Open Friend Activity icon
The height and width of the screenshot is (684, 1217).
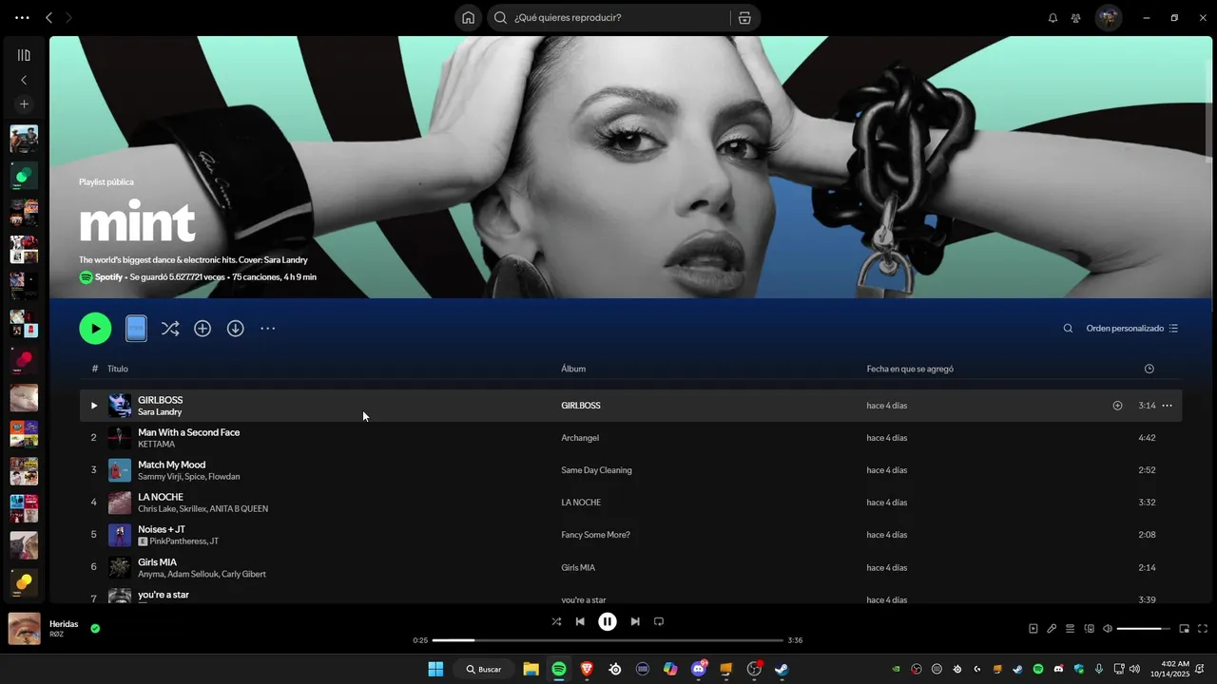pos(1075,17)
